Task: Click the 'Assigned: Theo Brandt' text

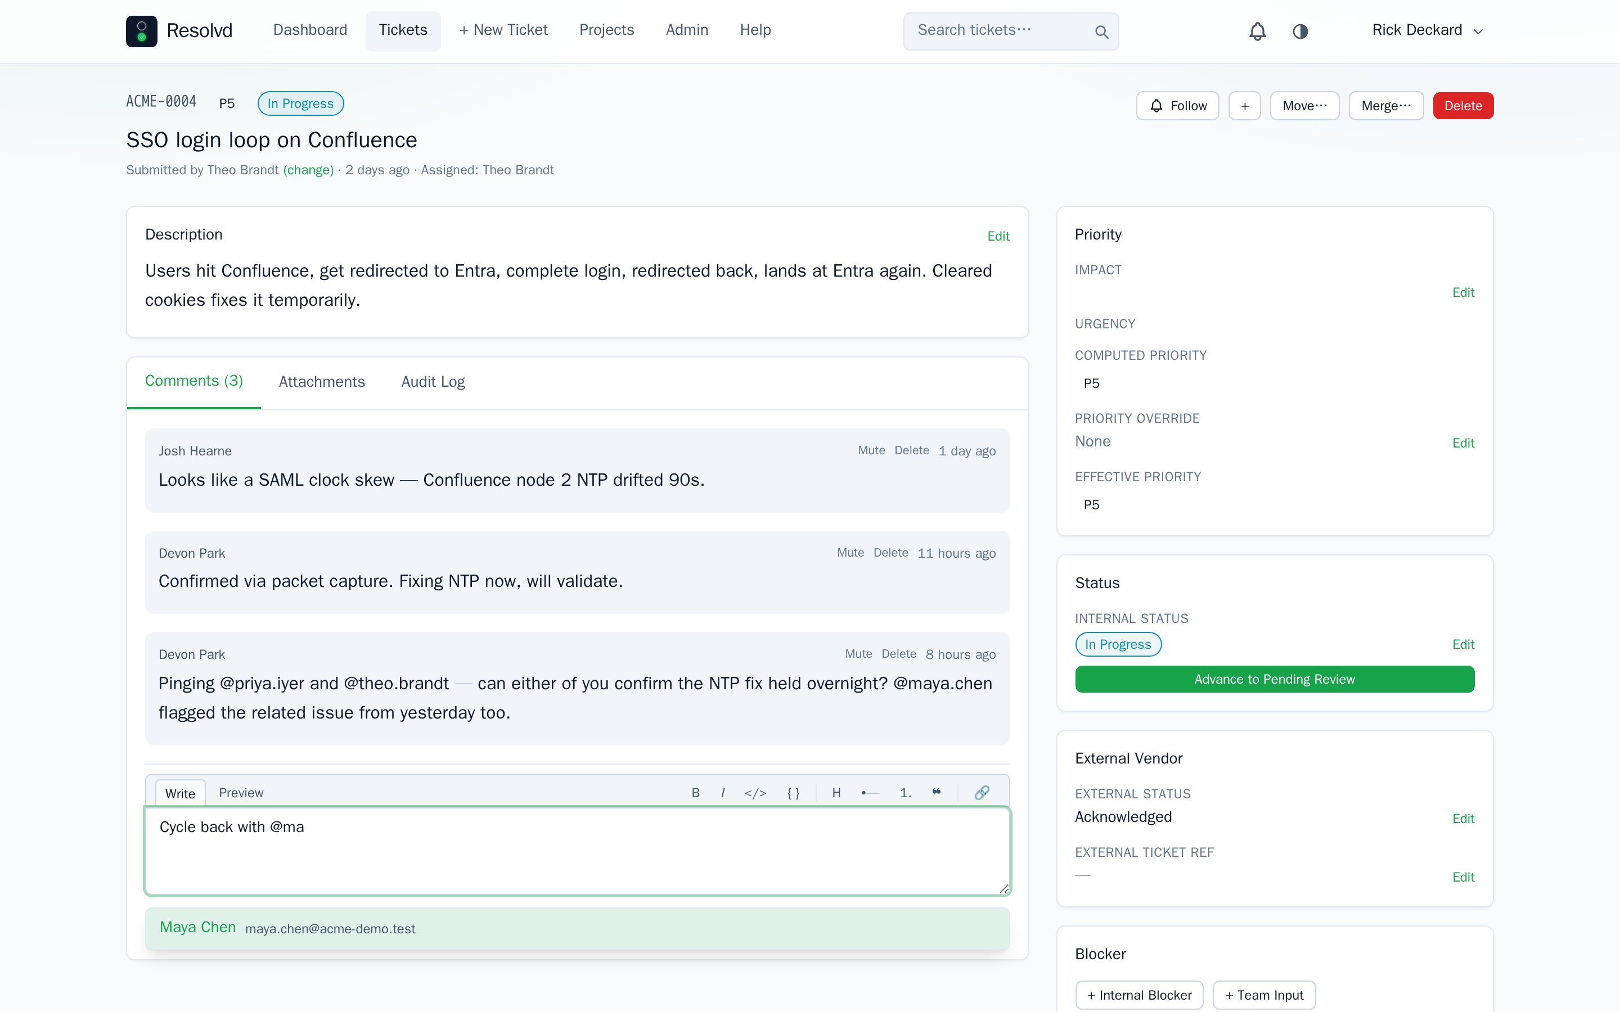Action: [x=487, y=170]
